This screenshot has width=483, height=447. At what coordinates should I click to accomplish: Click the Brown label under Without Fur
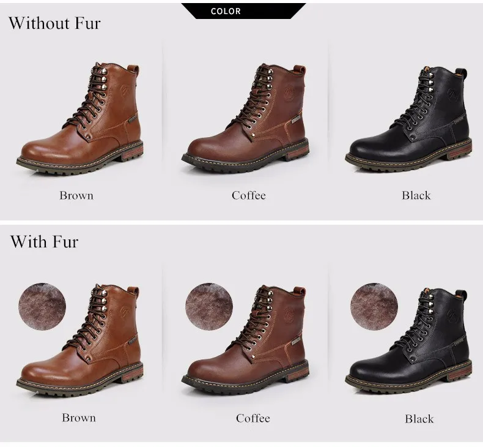click(x=76, y=195)
